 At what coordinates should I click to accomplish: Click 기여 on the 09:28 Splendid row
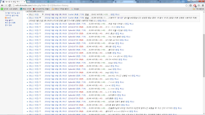pyautogui.click(x=84, y=30)
